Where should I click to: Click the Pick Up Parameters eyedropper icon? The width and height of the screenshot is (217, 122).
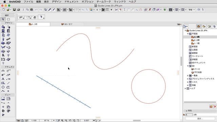point(50,10)
